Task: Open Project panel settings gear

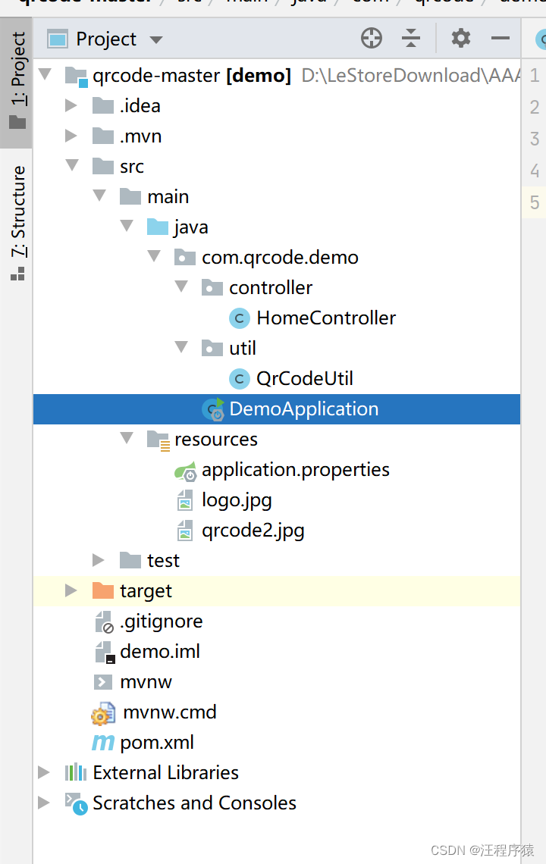Action: [x=461, y=39]
